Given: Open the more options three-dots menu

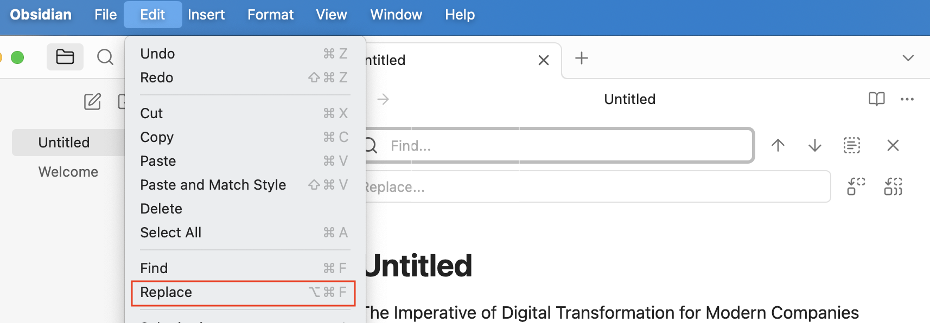Looking at the screenshot, I should [x=907, y=99].
